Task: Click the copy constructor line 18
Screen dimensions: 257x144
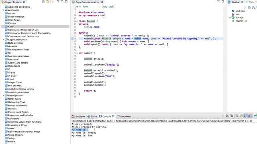Action: (x=150, y=38)
